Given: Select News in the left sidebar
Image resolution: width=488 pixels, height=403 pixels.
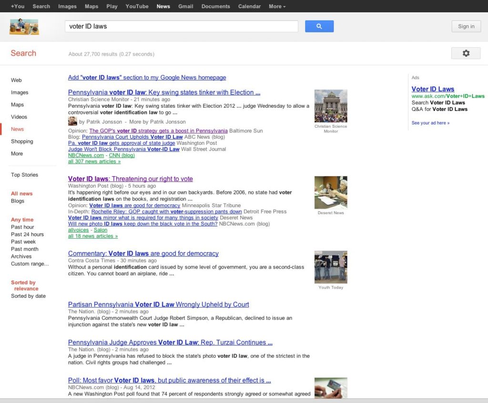Looking at the screenshot, I should (x=18, y=129).
